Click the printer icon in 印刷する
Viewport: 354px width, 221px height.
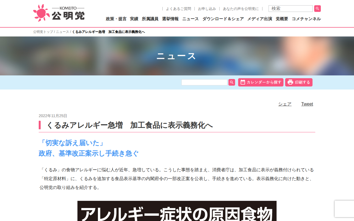pos(290,82)
